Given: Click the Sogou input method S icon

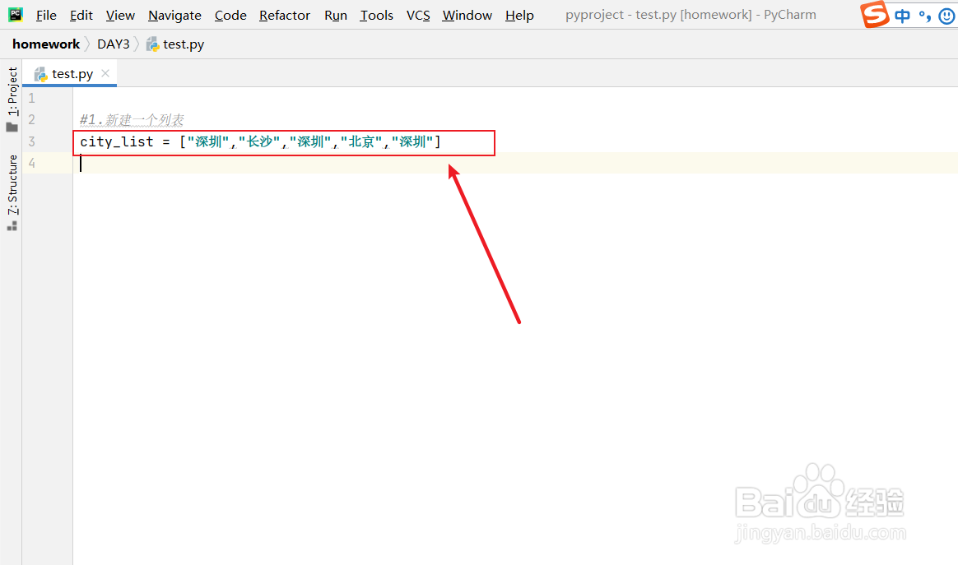Looking at the screenshot, I should pos(875,15).
